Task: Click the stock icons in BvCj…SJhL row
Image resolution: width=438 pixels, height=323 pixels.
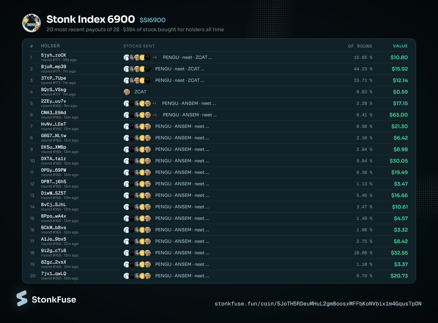Action: pyautogui.click(x=137, y=207)
